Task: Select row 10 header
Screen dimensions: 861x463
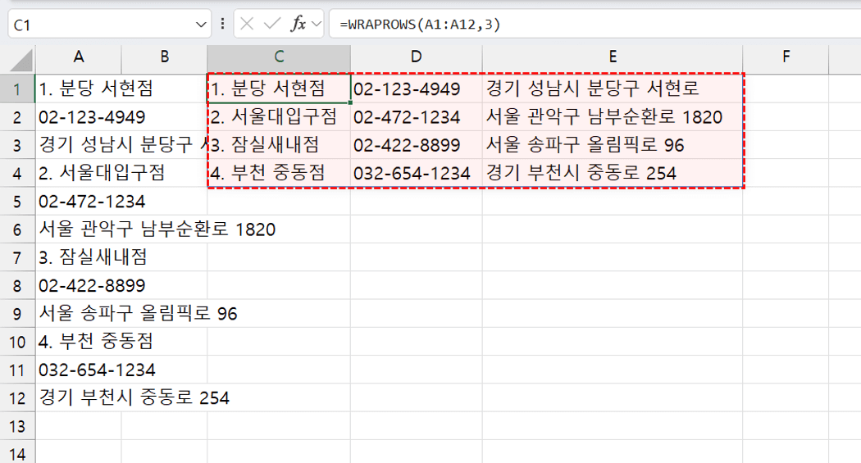Action: 17,342
